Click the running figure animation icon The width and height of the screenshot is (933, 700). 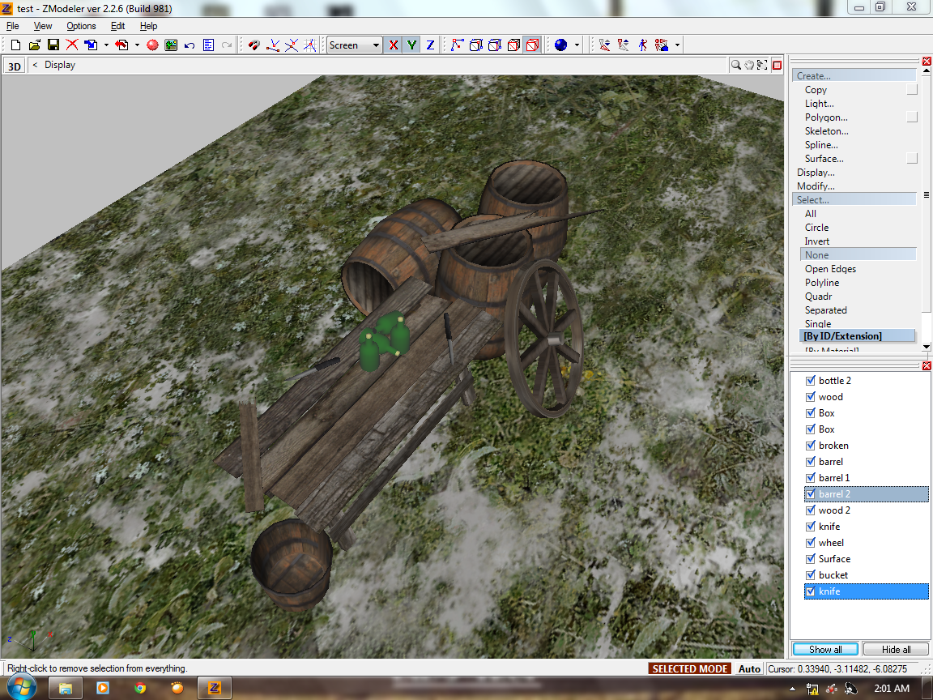[642, 45]
